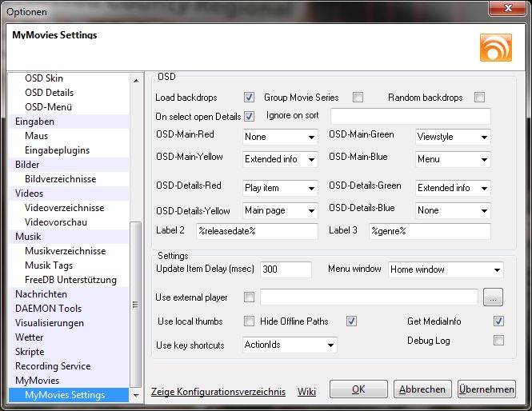Click the Zeige Konfigurationsverzeichnis link
The width and height of the screenshot is (532, 411).
218,392
